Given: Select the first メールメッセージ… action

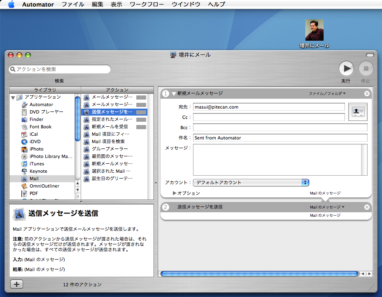Looking at the screenshot, I should click(114, 97).
